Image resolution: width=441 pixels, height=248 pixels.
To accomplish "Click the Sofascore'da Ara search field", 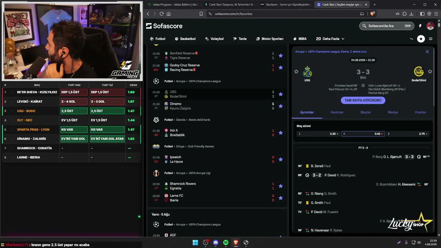I will coord(387,26).
